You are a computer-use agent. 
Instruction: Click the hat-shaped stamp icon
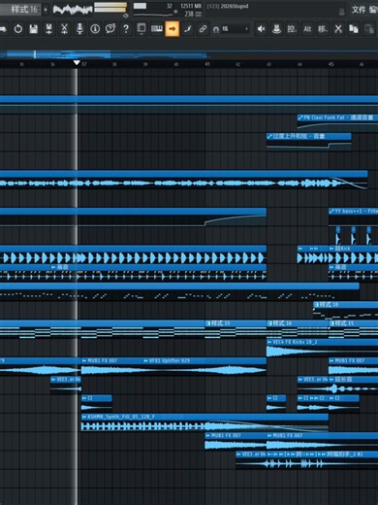pos(276,29)
